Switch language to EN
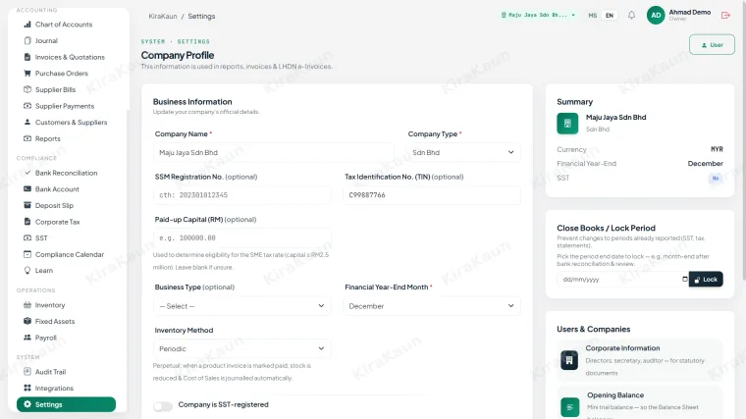Screen dimensions: 746x419 [x=610, y=16]
